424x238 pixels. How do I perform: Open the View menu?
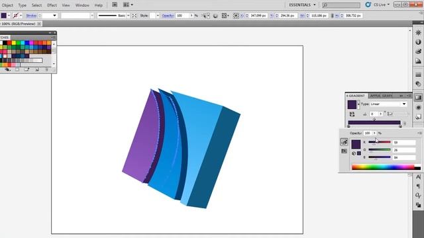click(66, 5)
